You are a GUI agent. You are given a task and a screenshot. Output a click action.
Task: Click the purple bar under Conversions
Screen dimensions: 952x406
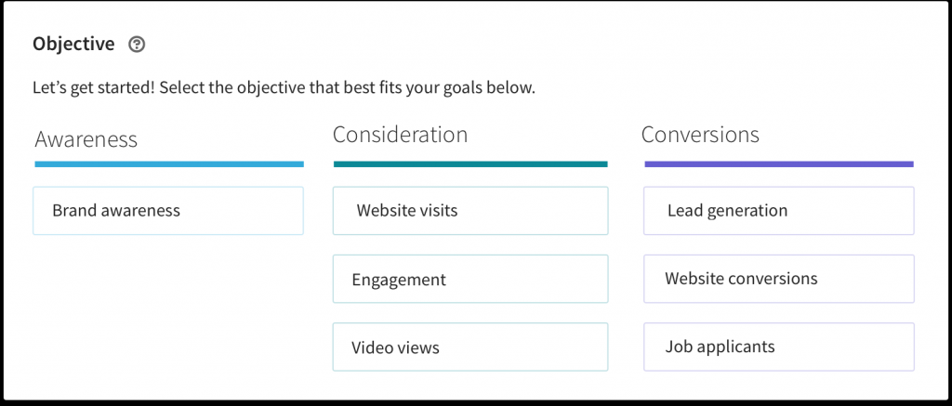coord(778,164)
